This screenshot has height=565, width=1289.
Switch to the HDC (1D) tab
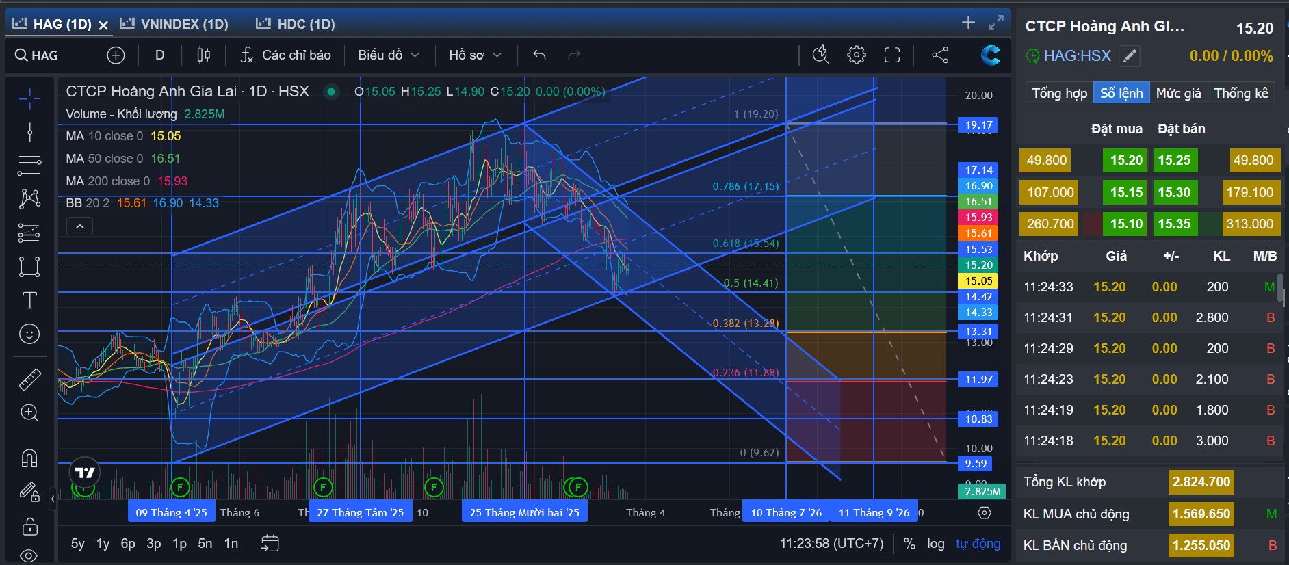pyautogui.click(x=296, y=24)
